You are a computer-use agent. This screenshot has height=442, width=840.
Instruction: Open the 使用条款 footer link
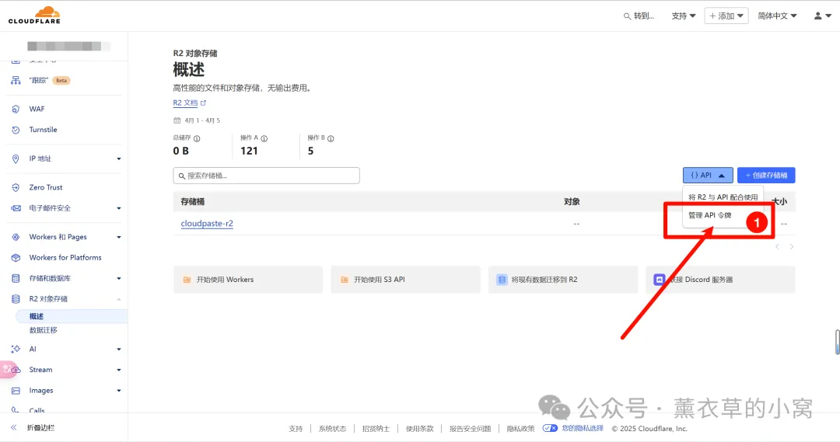pos(419,429)
